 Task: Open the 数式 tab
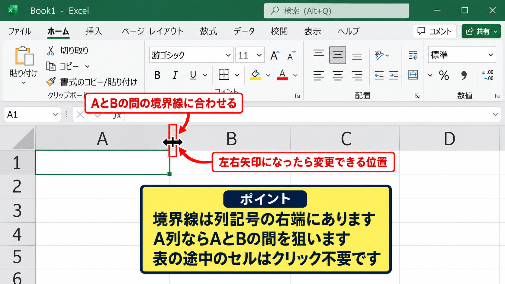click(208, 31)
